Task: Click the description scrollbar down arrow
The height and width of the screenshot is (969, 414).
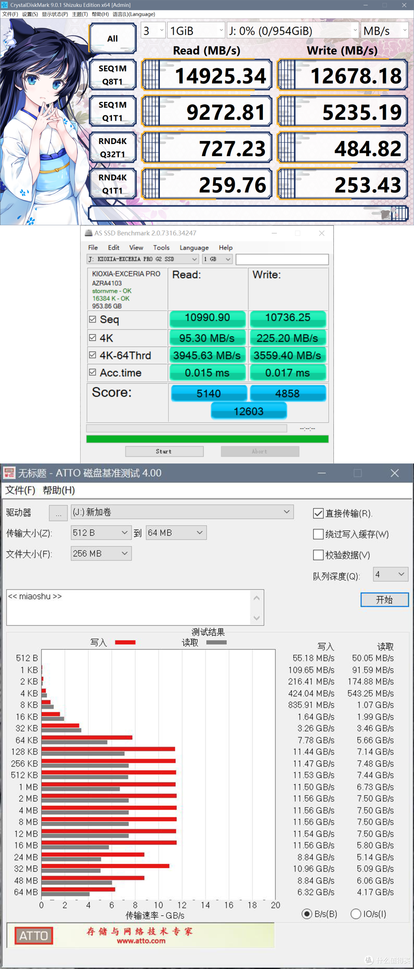Action: click(x=257, y=618)
